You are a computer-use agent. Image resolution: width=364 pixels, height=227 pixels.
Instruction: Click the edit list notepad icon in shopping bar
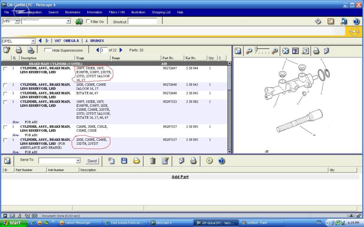165,161
